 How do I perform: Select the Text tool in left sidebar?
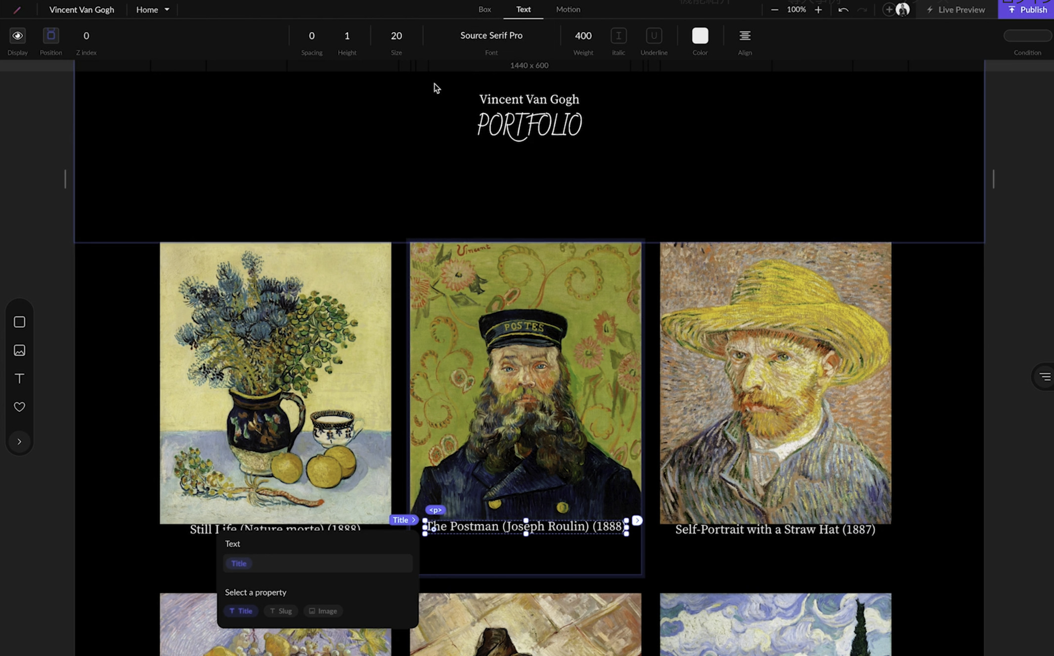coord(19,378)
